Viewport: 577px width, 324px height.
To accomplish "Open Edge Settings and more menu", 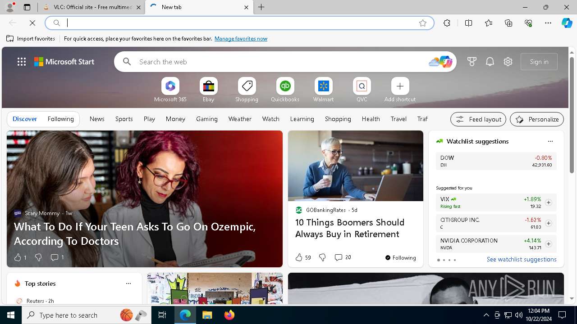I will [x=548, y=23].
